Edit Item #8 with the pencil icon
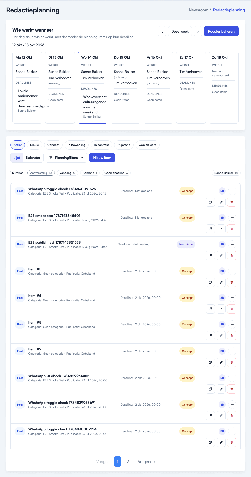The width and height of the screenshot is (251, 477). tap(221, 336)
